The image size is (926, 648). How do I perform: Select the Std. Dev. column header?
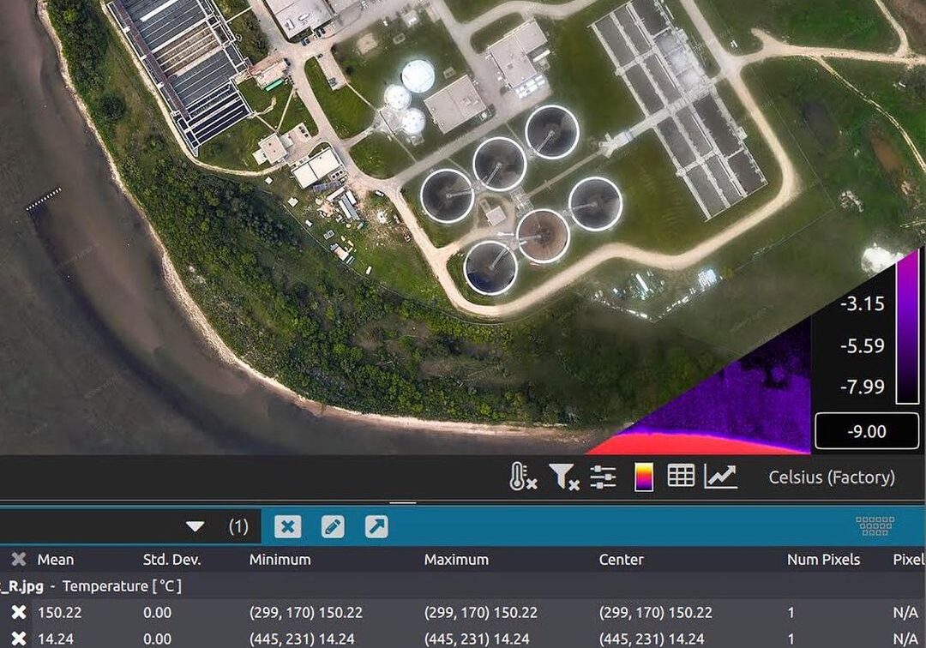click(173, 559)
